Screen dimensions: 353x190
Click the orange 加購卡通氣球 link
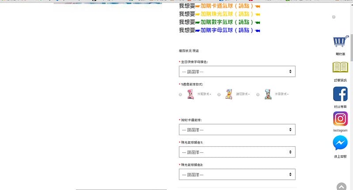(228, 6)
